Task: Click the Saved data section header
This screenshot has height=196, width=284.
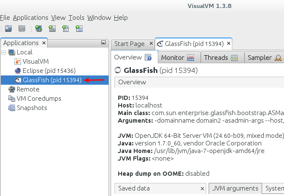Action: [160, 188]
